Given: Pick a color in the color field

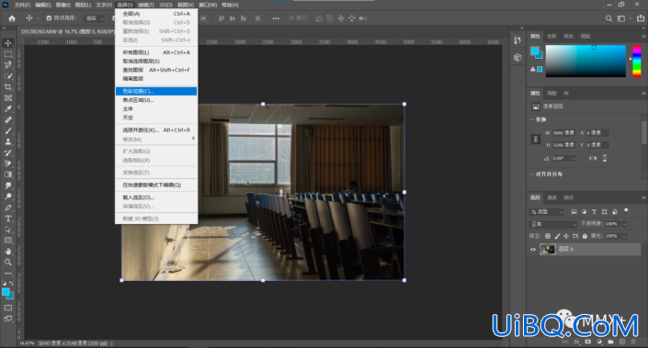Looking at the screenshot, I should [585, 62].
